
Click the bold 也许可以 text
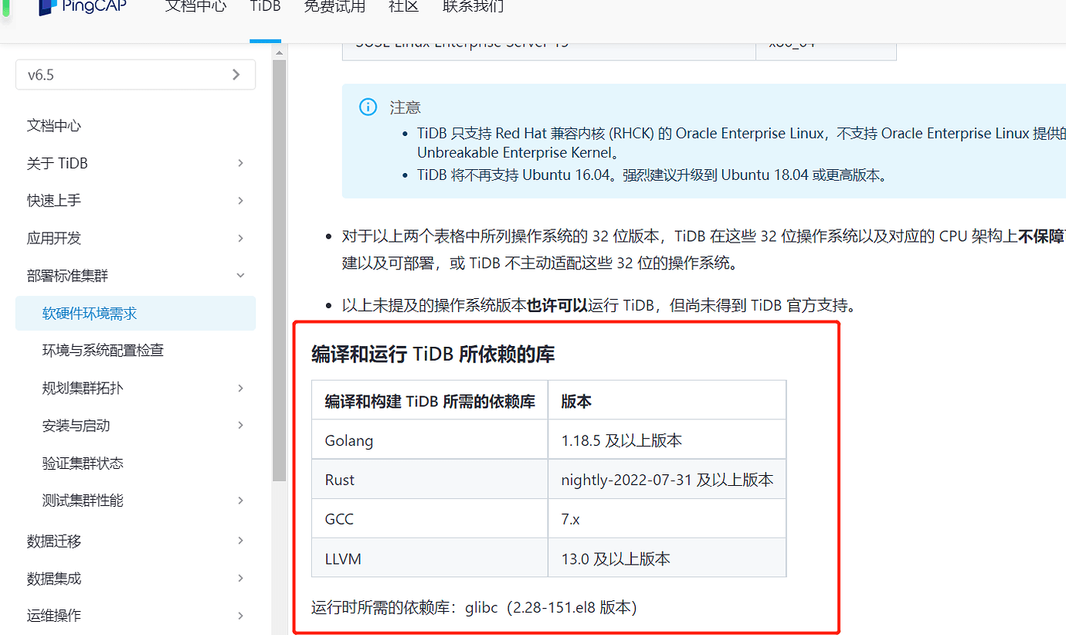[x=557, y=305]
